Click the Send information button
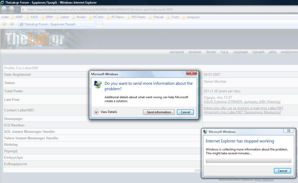This screenshot has height=183, width=298. (x=159, y=112)
